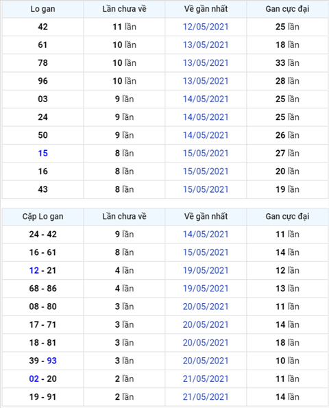This screenshot has width=329, height=408.
Task: Click 'Gan cực đại' header in first table
Action: pyautogui.click(x=287, y=9)
